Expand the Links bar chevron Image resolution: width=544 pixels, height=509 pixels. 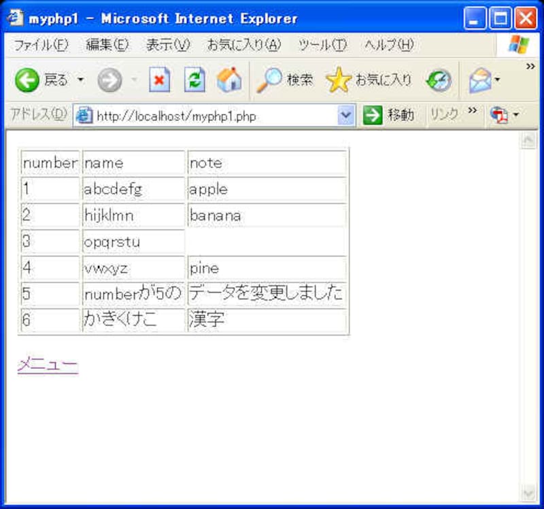(x=473, y=112)
